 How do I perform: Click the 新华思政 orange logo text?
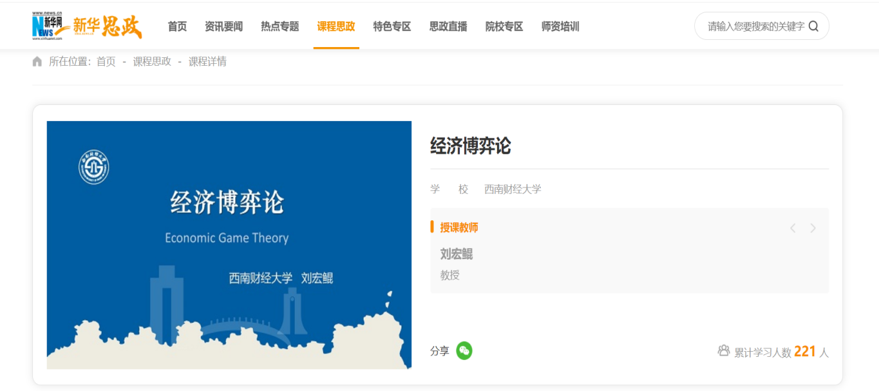pyautogui.click(x=107, y=26)
